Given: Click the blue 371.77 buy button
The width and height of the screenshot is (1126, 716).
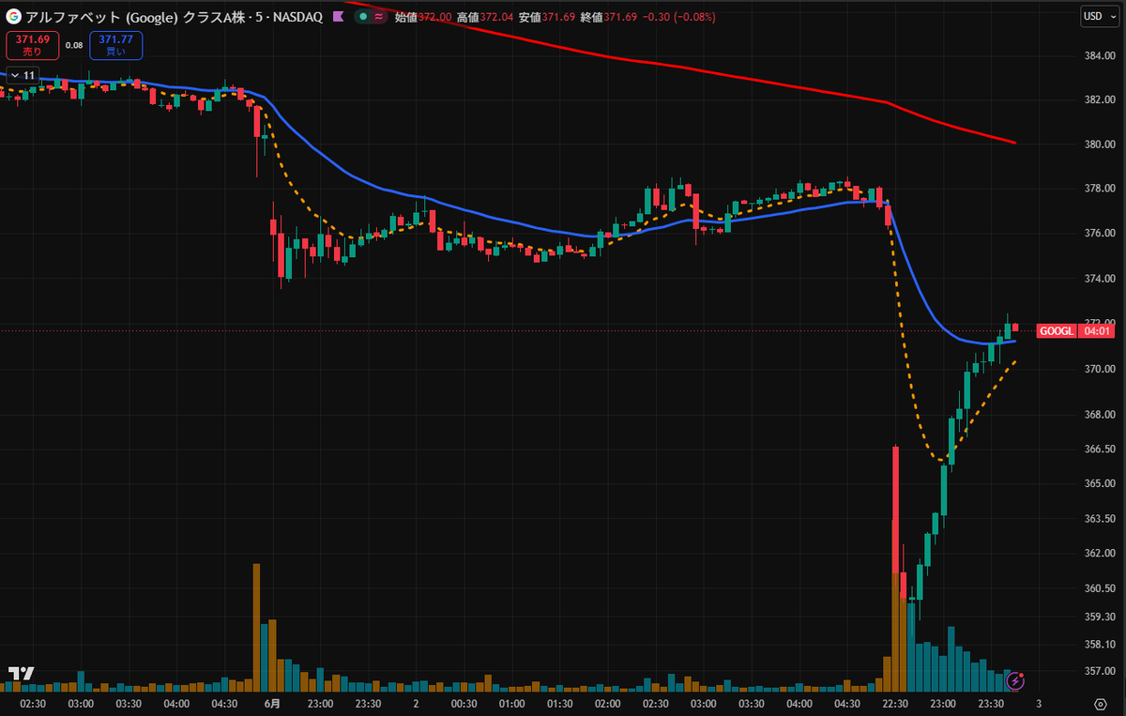Looking at the screenshot, I should [x=115, y=44].
